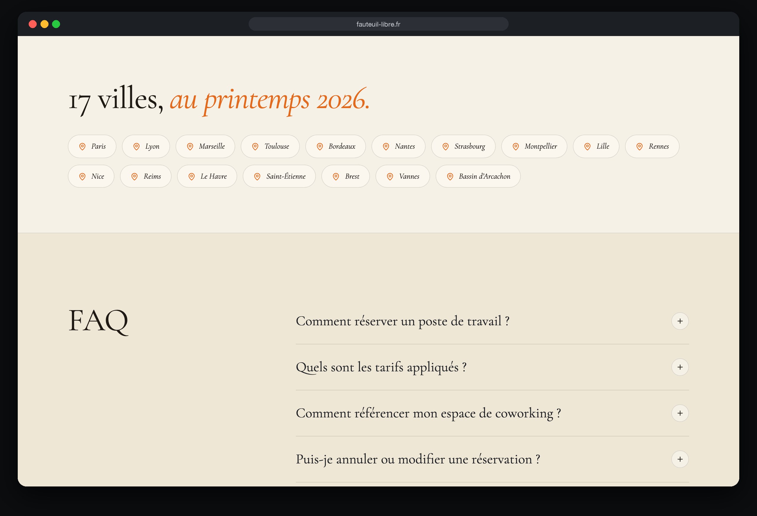
Task: Click the location pin in the Saint-Étienne chip
Action: tap(257, 177)
